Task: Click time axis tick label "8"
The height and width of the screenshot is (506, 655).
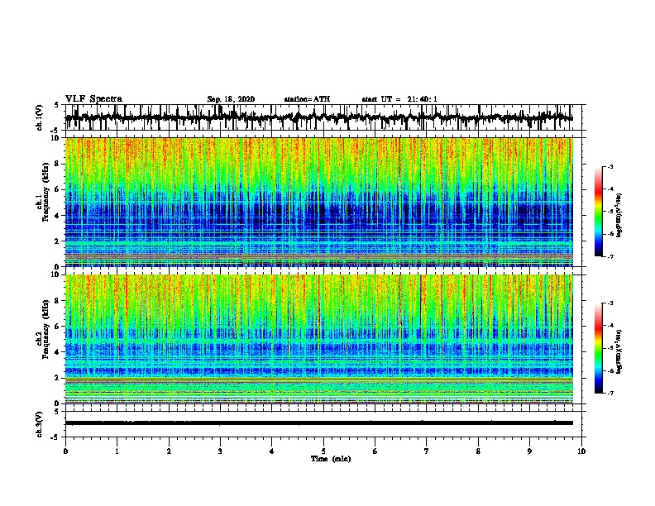Action: 478,451
